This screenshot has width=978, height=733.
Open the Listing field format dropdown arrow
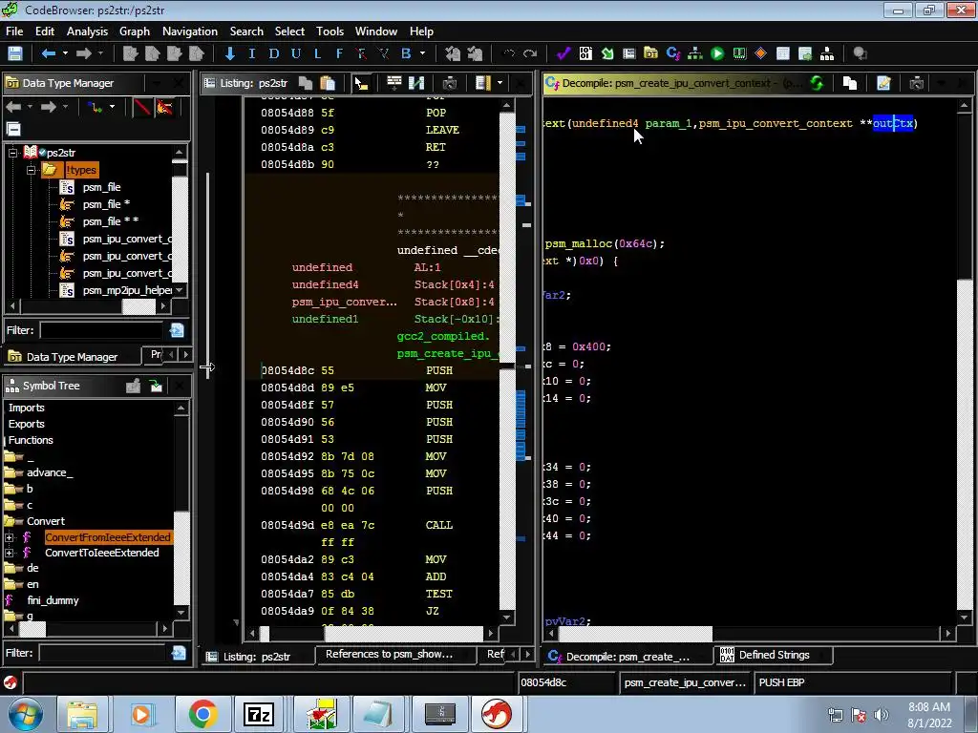click(x=500, y=83)
